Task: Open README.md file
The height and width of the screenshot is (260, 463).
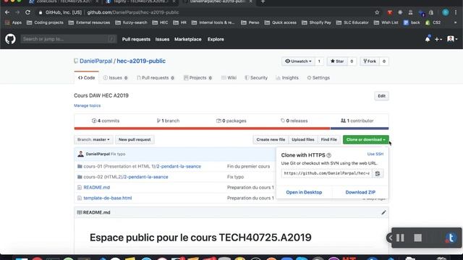Action: point(96,188)
